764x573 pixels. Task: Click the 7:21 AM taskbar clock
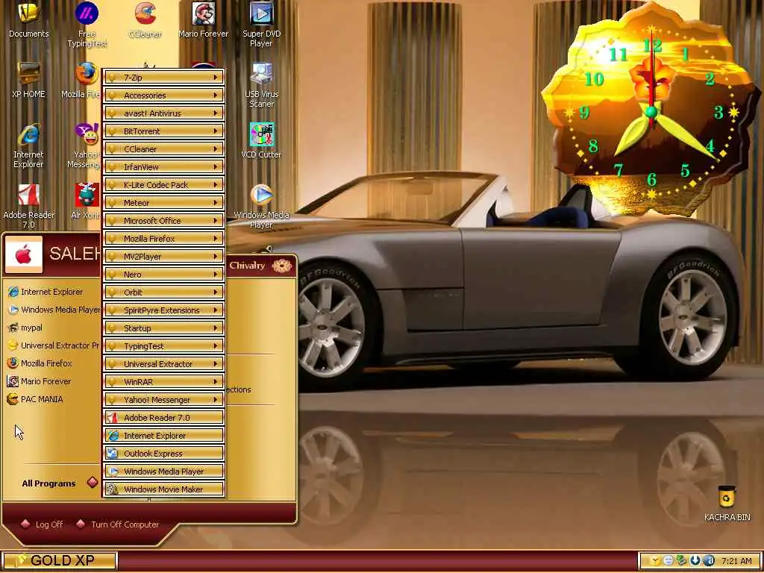tap(736, 561)
